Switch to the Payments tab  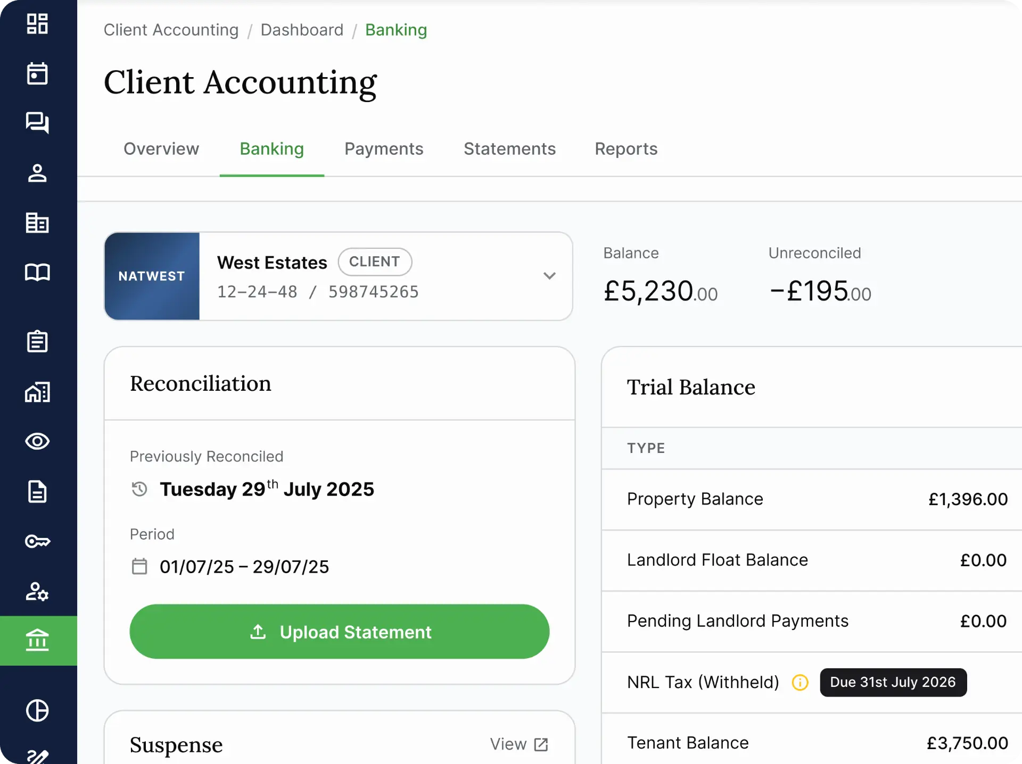click(x=384, y=149)
